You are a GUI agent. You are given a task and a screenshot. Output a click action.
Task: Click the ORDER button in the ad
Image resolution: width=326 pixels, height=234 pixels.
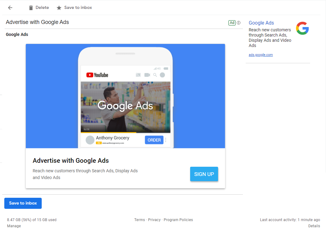click(154, 140)
